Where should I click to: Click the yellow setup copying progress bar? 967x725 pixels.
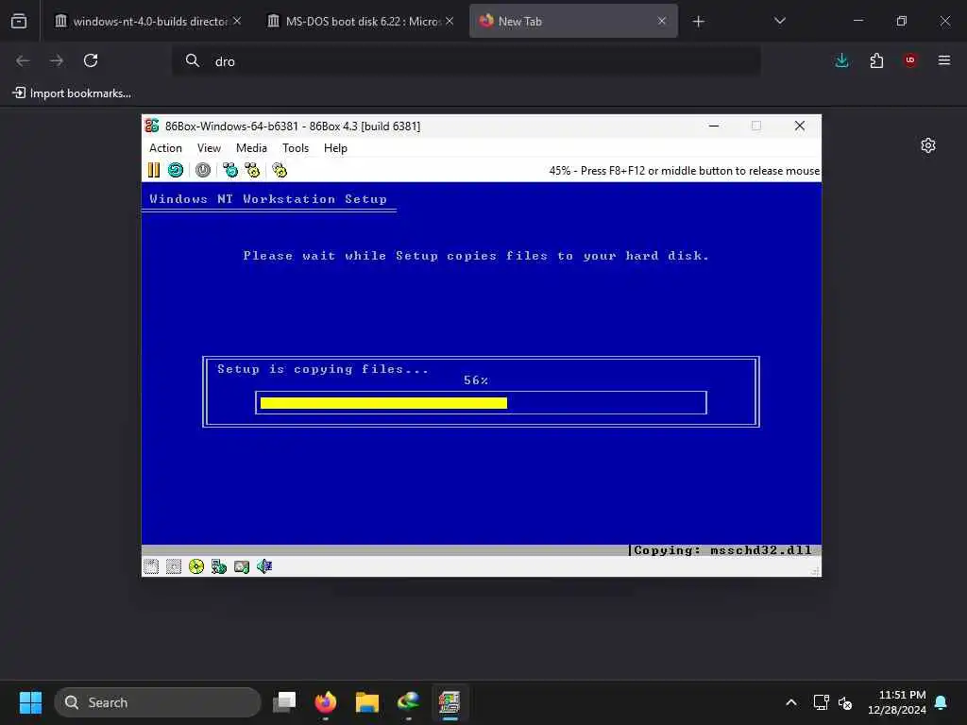[383, 403]
